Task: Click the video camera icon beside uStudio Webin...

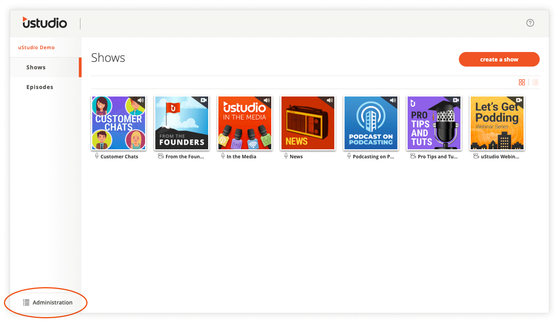Action: coord(476,156)
